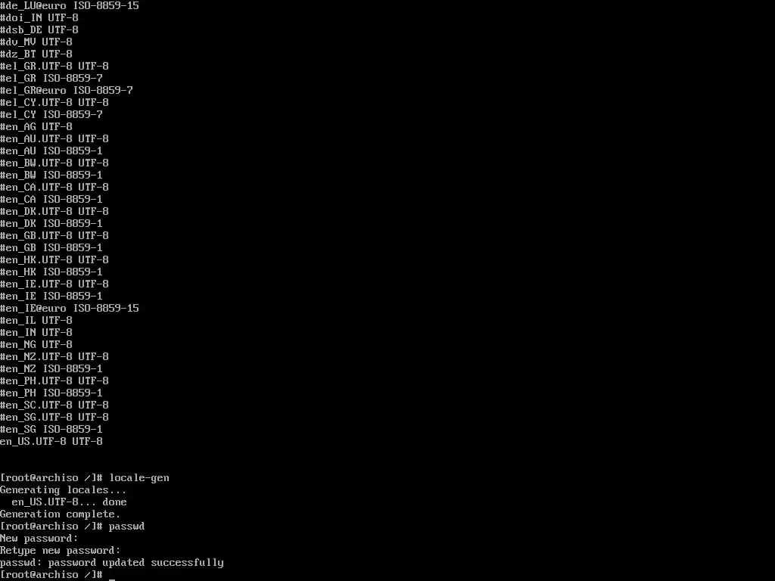Viewport: 775px width, 581px height.
Task: Click the 'New password:' prompt line
Action: [x=39, y=538]
